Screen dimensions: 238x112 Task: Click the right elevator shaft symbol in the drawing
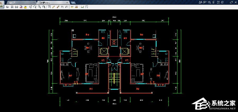click(125, 52)
